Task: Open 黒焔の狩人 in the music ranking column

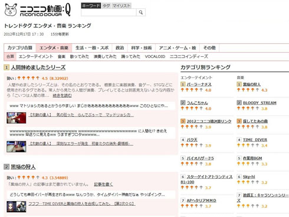Action: [x=252, y=85]
